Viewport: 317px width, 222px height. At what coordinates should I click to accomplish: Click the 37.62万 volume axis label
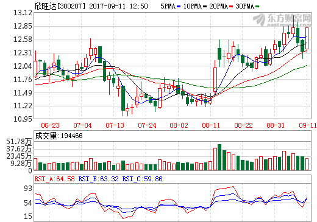tap(19, 149)
